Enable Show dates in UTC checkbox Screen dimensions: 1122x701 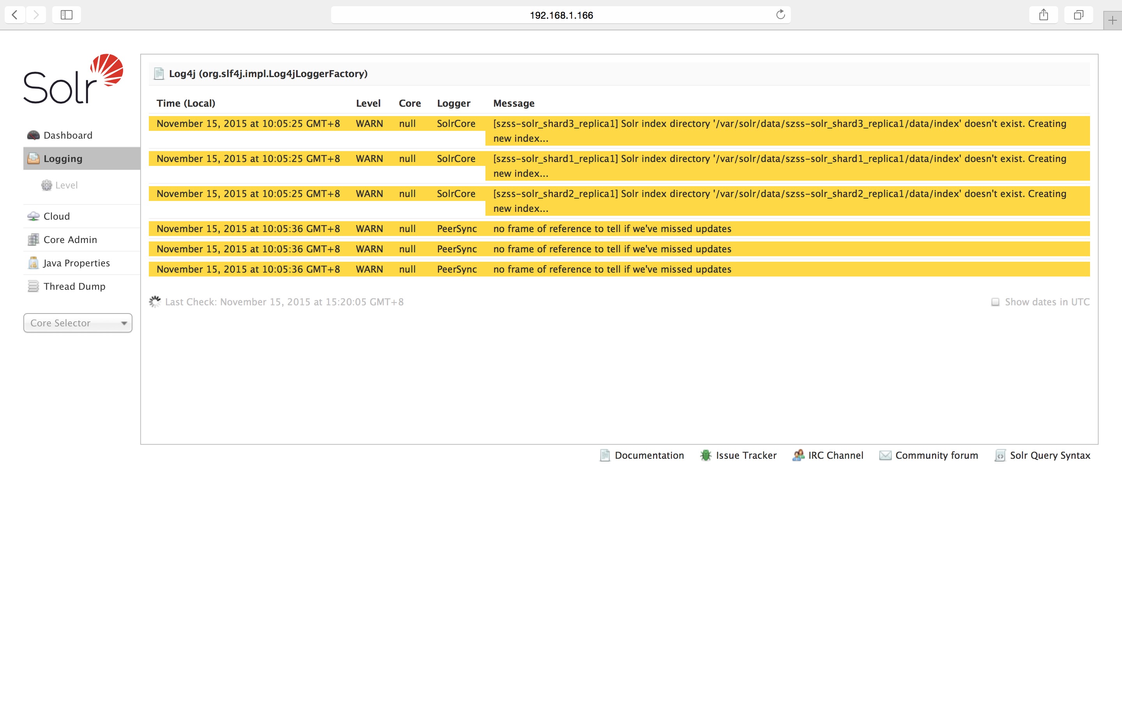point(995,302)
